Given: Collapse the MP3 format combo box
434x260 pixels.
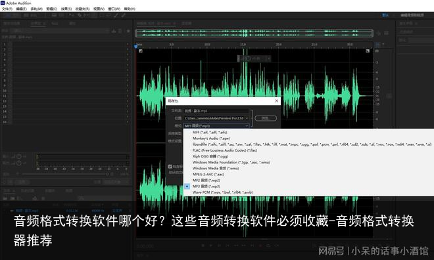Looking at the screenshot, I should (x=216, y=125).
